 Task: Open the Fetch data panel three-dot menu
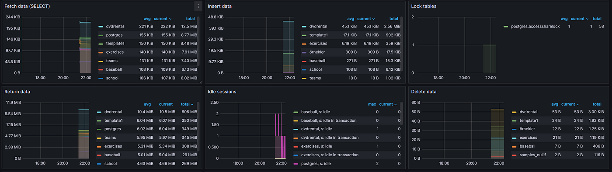[x=198, y=6]
